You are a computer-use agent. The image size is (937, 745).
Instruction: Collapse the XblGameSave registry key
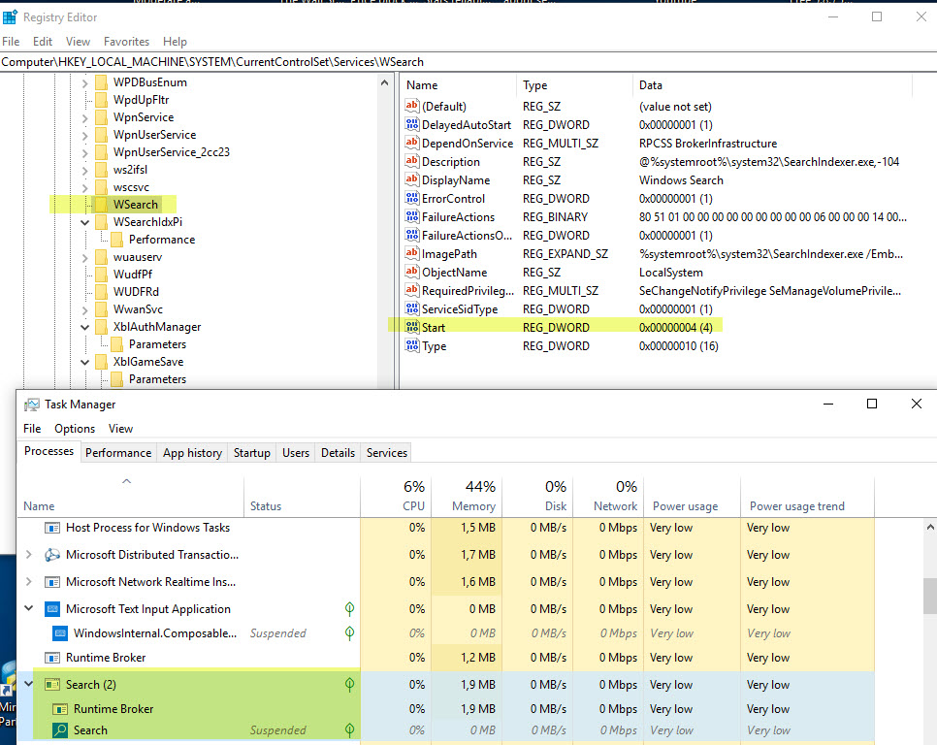point(84,362)
